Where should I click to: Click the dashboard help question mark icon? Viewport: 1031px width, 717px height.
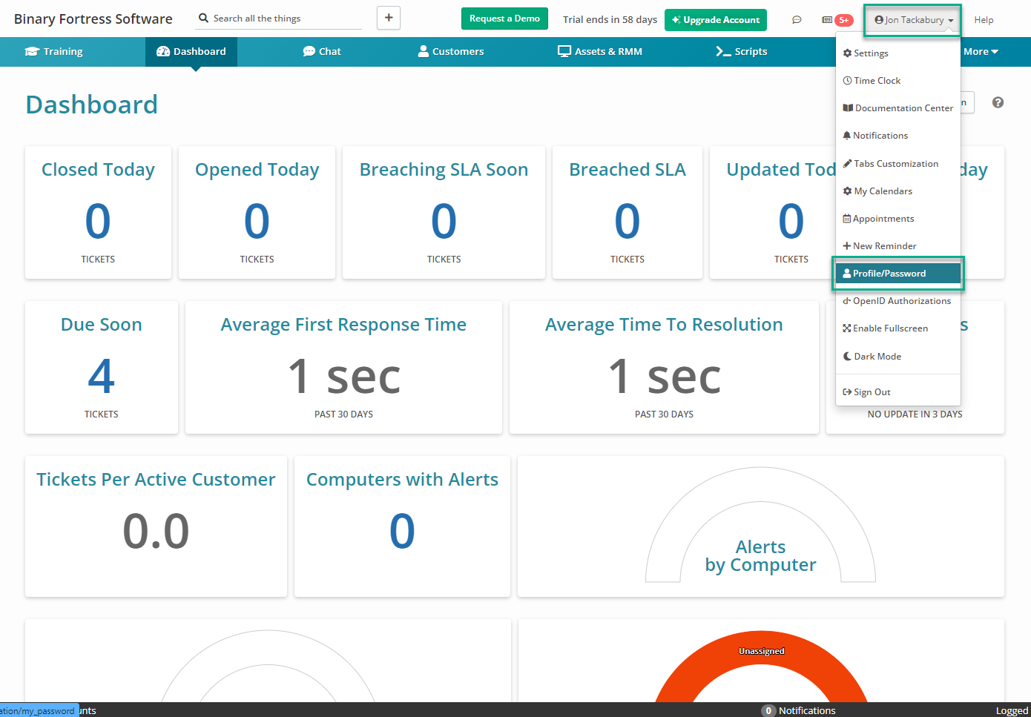tap(998, 102)
